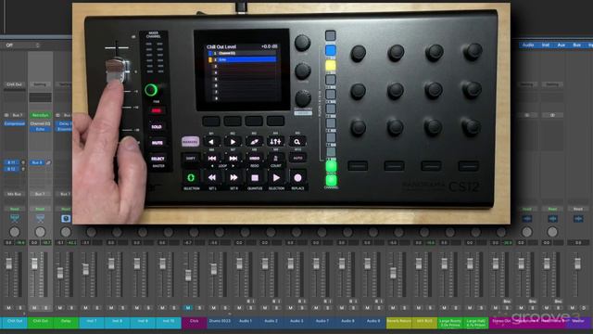Image resolution: width=593 pixels, height=334 pixels.
Task: Solo the Audio 1 channel strip
Action: (251, 308)
